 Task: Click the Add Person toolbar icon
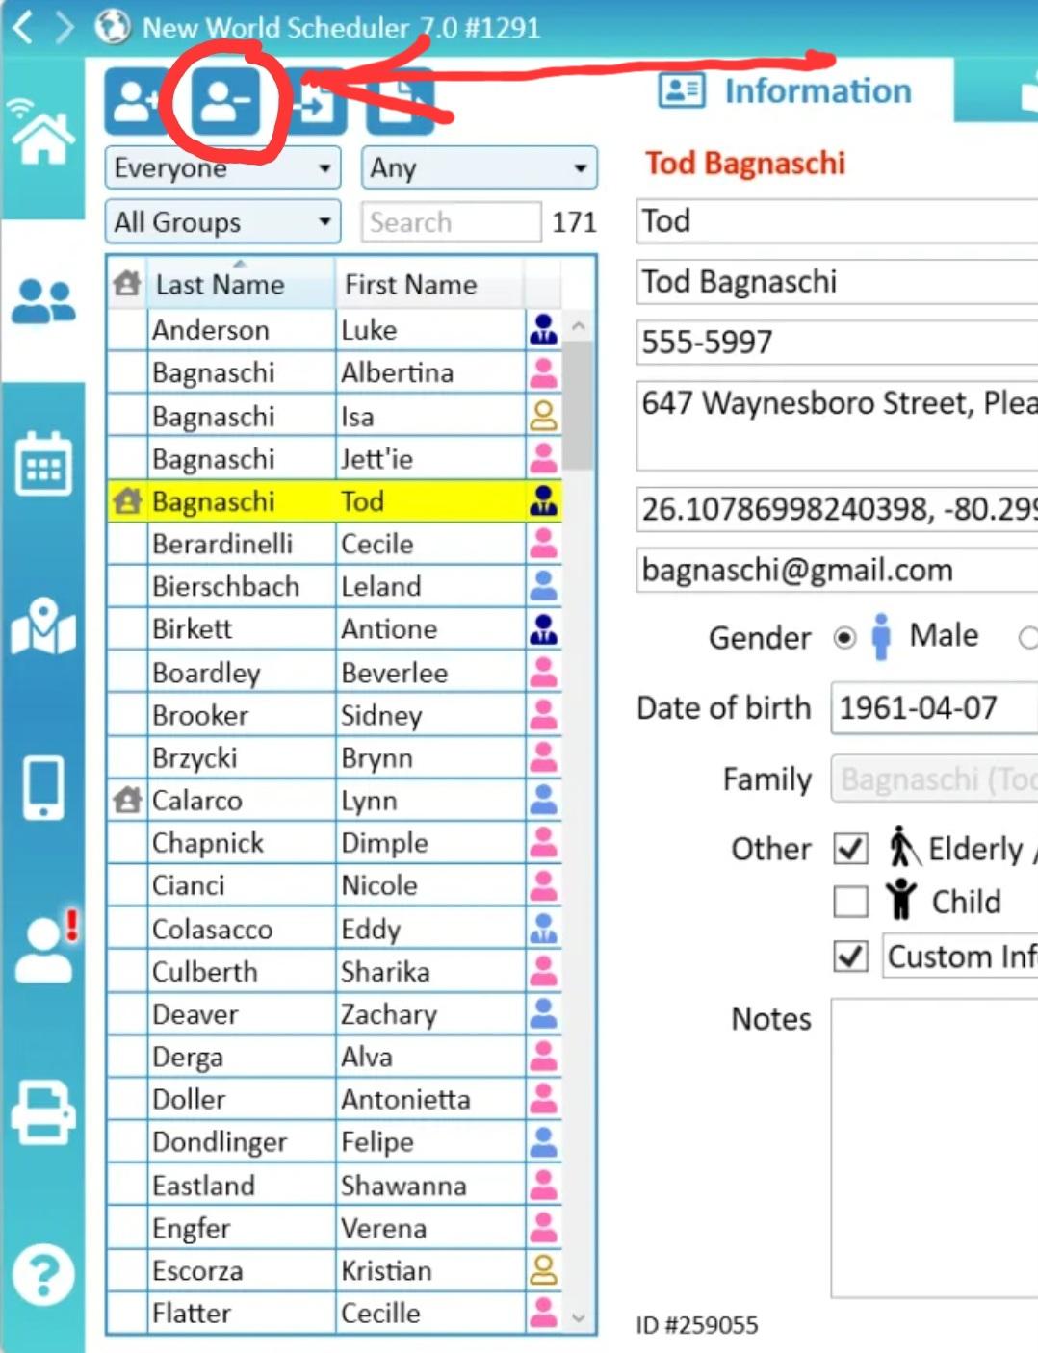[x=135, y=101]
